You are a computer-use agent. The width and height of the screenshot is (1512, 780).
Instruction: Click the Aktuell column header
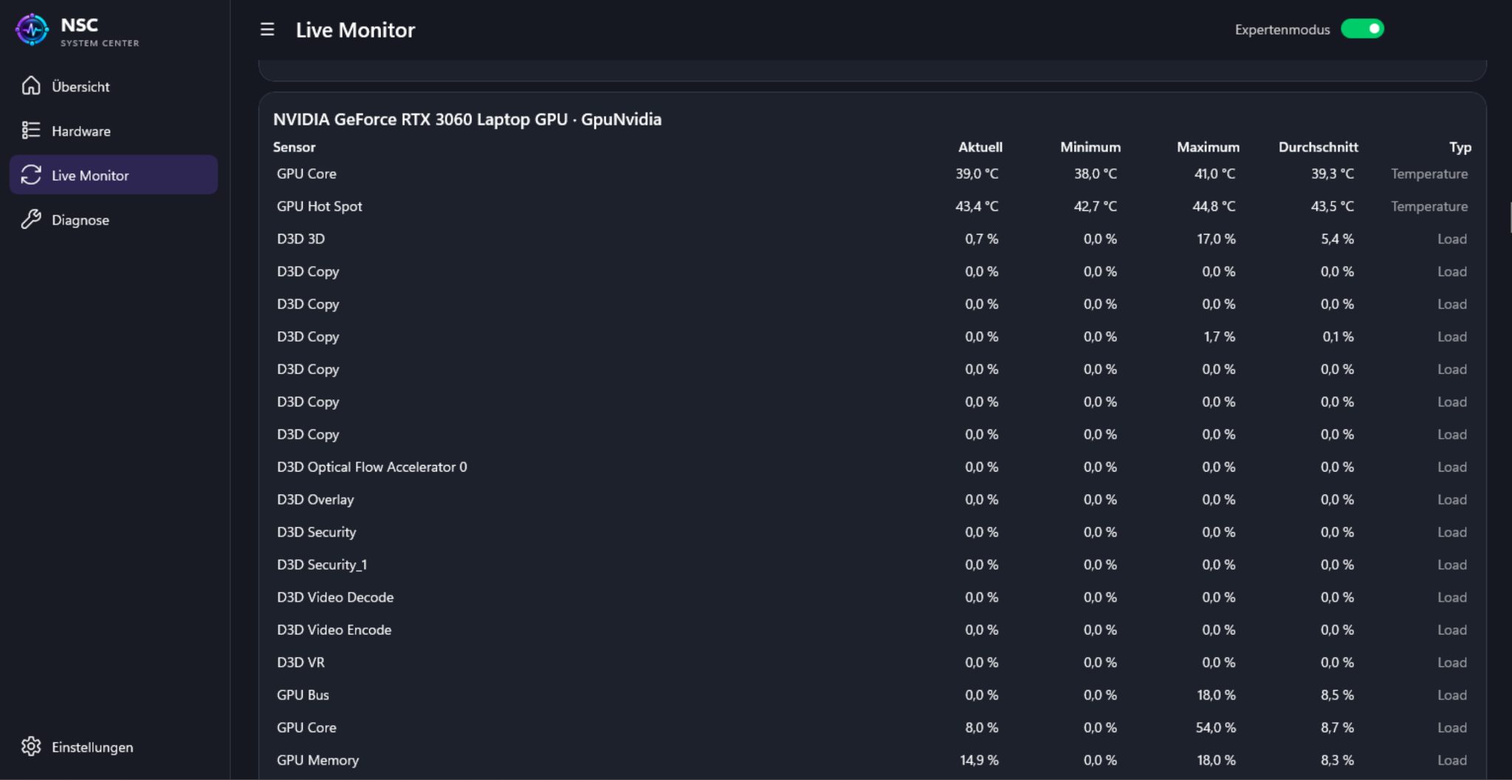coord(980,147)
